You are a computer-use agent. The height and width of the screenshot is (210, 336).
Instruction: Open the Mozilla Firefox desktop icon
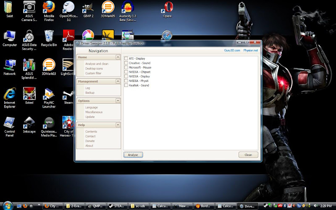pyautogui.click(x=49, y=11)
